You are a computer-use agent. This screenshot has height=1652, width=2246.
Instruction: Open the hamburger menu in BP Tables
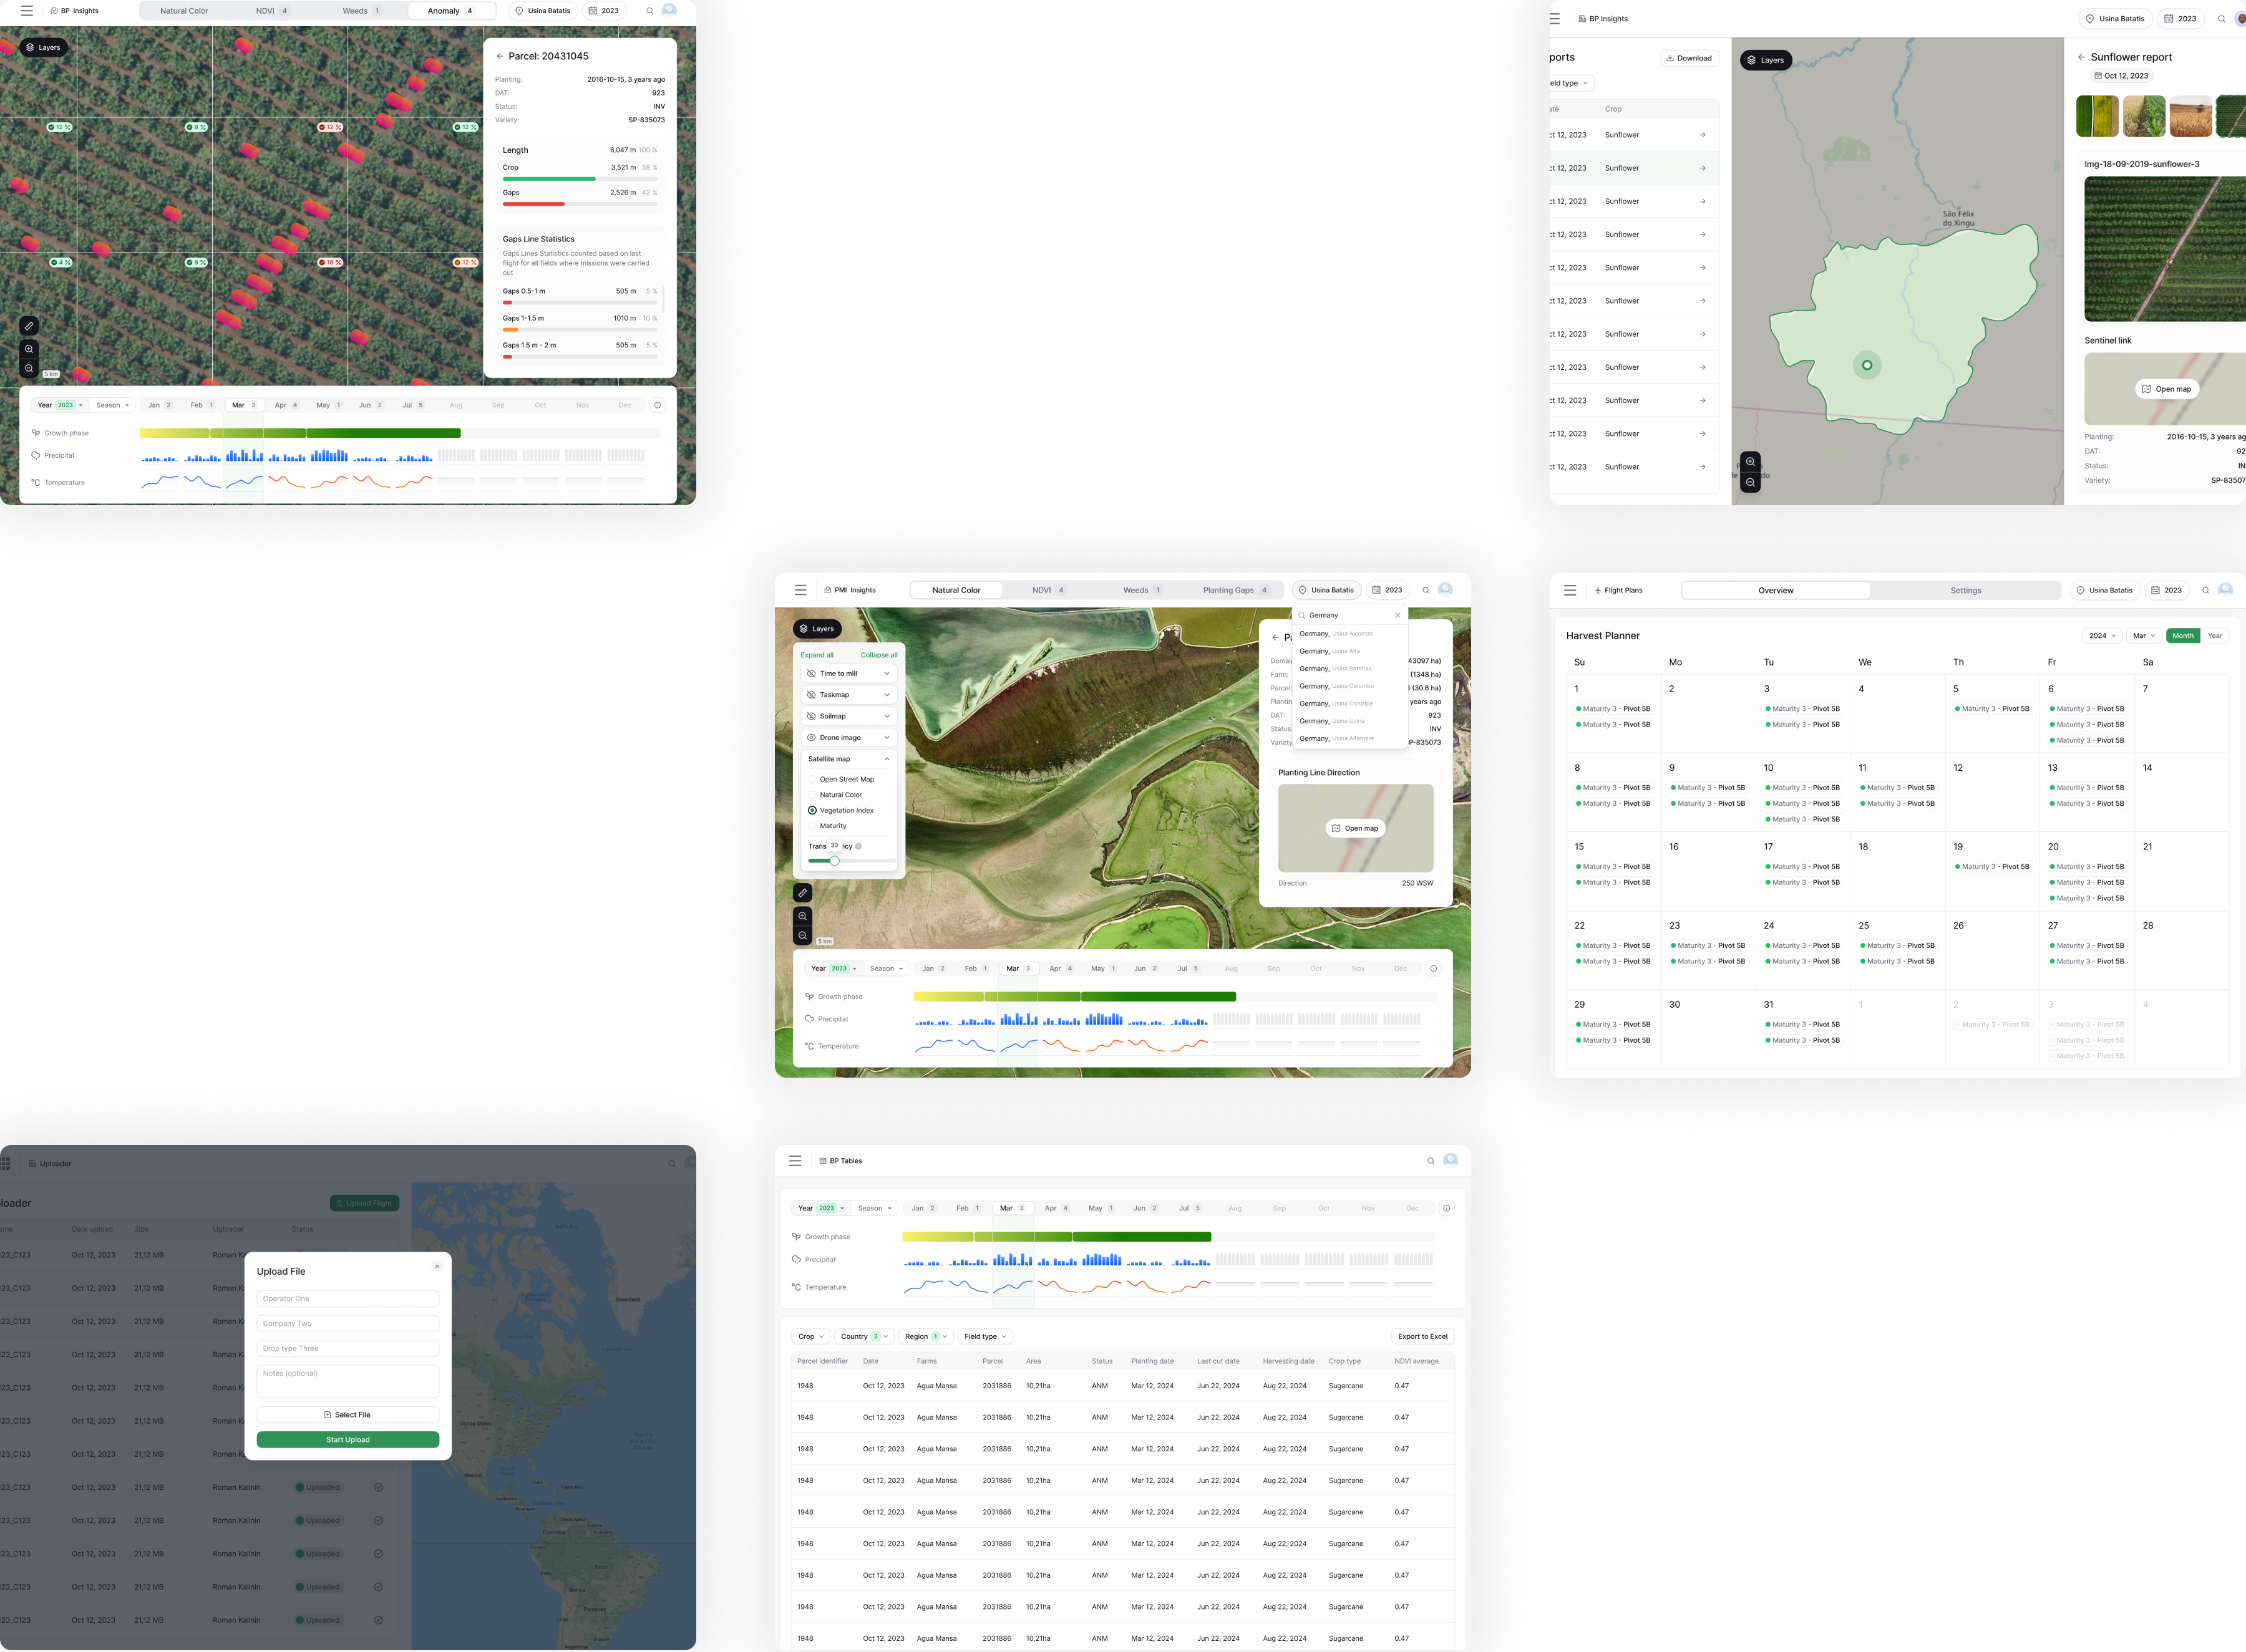[x=795, y=1161]
